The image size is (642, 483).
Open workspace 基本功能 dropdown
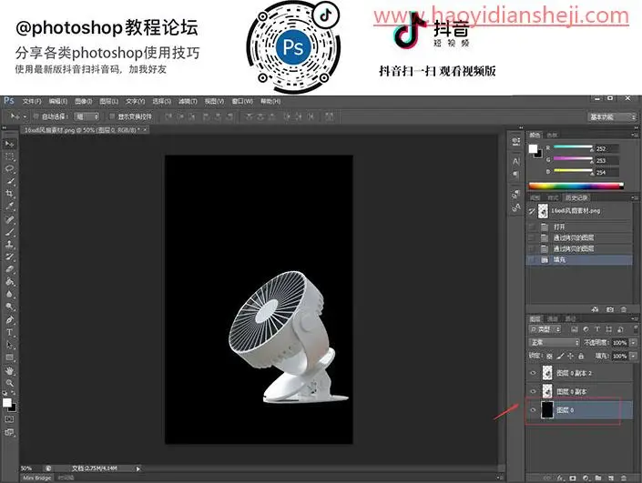pos(612,117)
